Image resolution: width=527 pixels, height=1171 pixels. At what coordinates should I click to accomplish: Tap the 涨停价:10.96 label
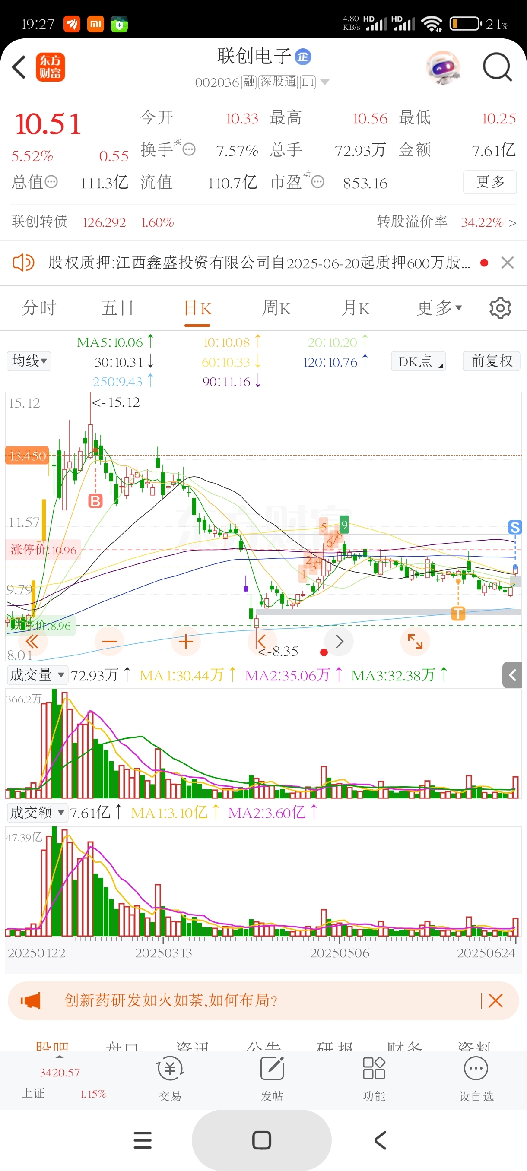(44, 550)
